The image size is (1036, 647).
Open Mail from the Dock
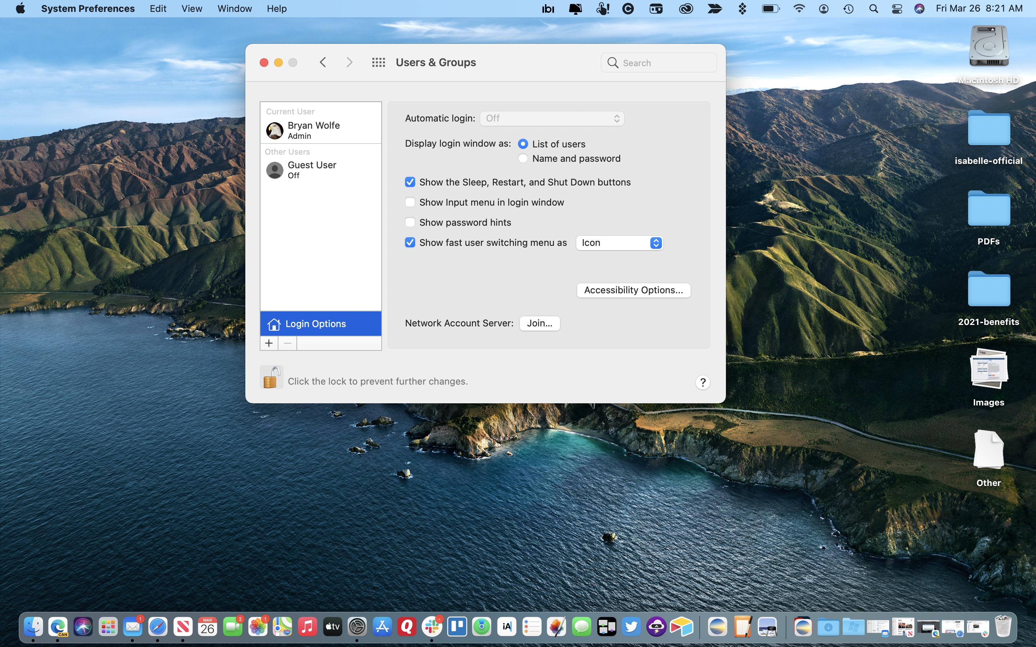point(133,627)
